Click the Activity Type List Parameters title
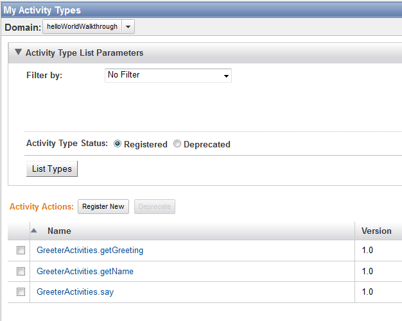402x321 pixels. [x=84, y=53]
